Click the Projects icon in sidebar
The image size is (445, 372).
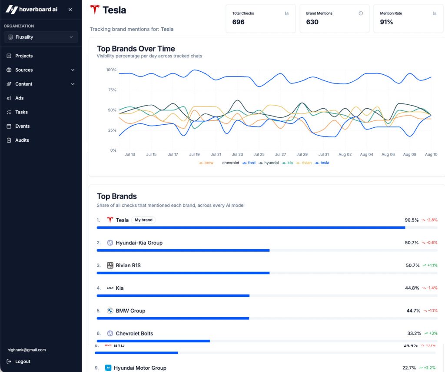(x=9, y=56)
